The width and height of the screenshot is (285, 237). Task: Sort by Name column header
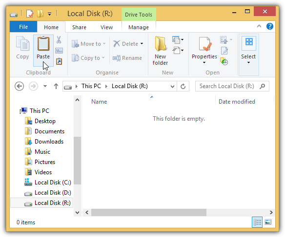pyautogui.click(x=99, y=102)
